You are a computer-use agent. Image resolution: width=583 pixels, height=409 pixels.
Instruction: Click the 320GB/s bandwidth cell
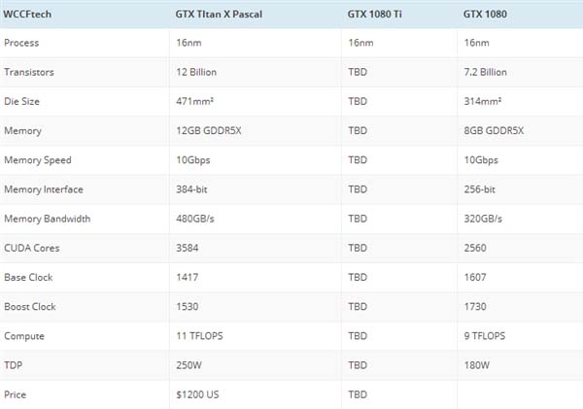pyautogui.click(x=484, y=219)
